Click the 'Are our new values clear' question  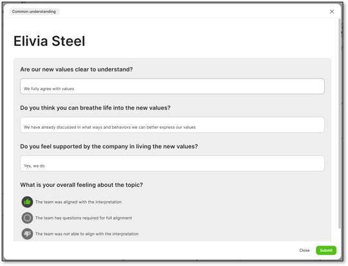[x=77, y=70]
